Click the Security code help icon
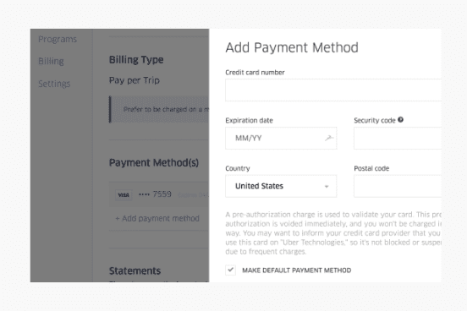Viewport: 467px width, 311px height. point(400,120)
